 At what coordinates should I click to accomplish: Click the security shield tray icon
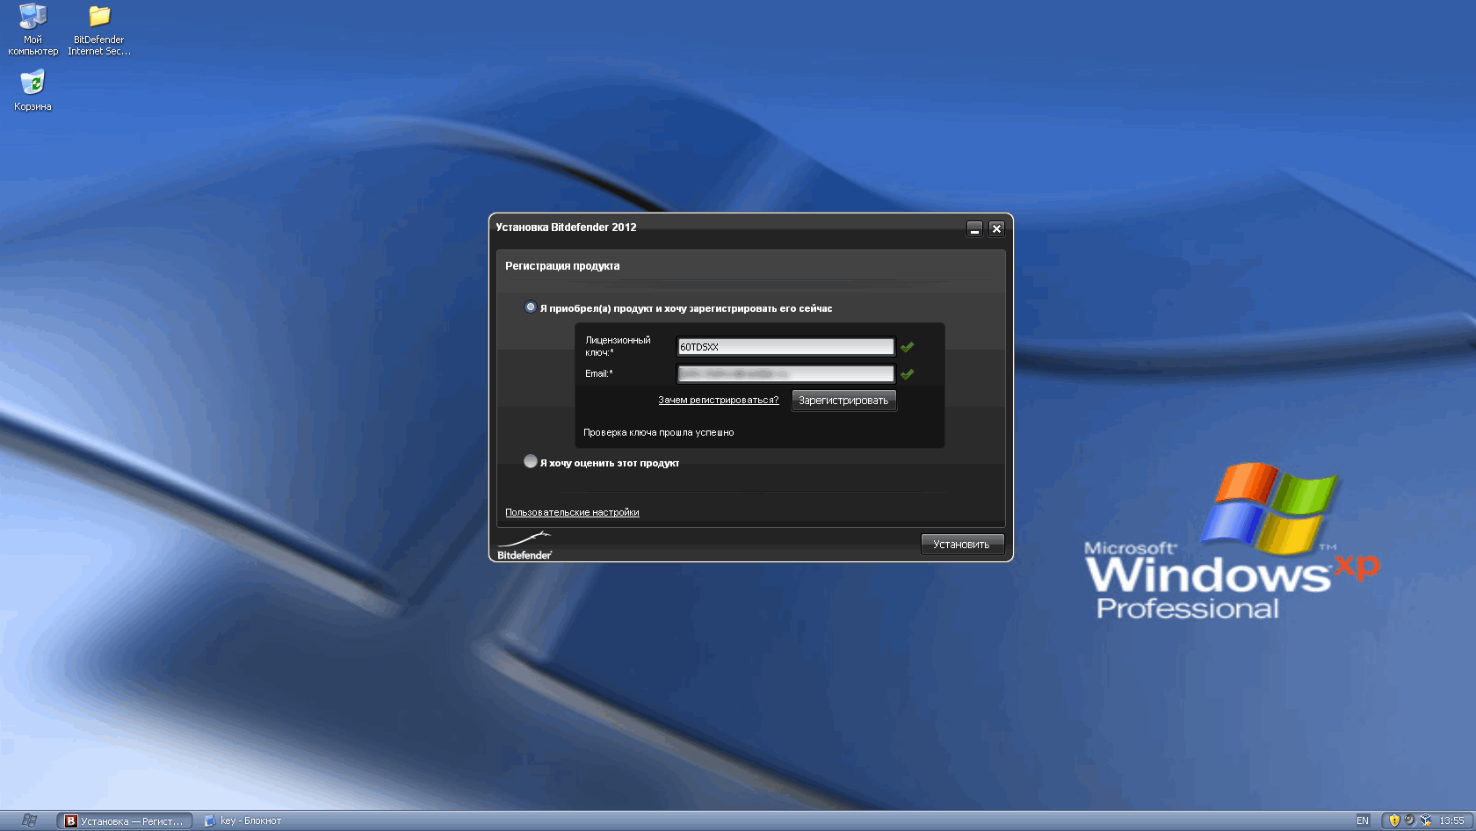tap(1393, 821)
